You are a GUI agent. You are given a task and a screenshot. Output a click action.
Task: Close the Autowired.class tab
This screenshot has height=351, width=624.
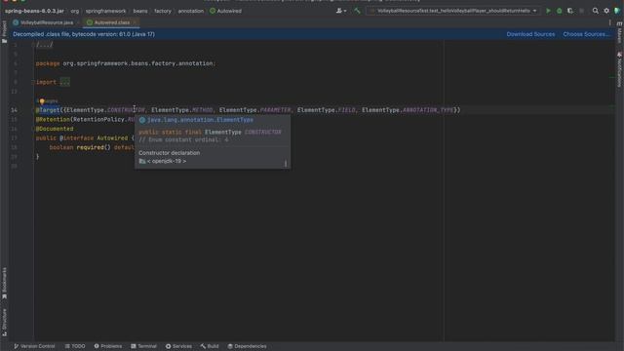click(135, 22)
